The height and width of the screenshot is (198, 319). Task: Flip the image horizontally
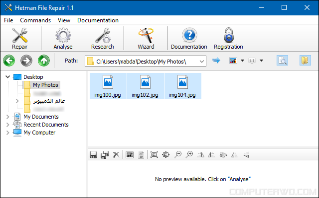point(234,155)
